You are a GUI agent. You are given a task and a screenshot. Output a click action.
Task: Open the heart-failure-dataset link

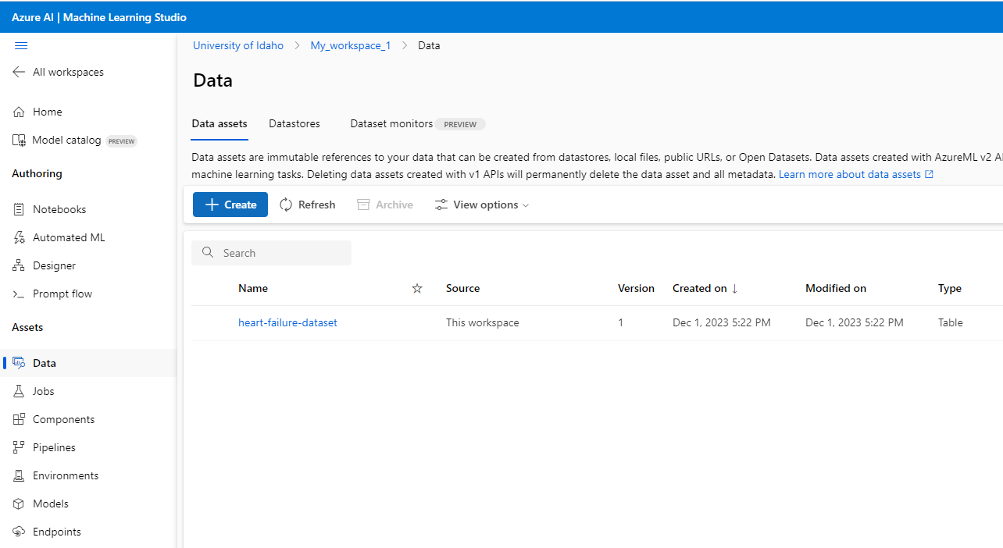coord(287,322)
